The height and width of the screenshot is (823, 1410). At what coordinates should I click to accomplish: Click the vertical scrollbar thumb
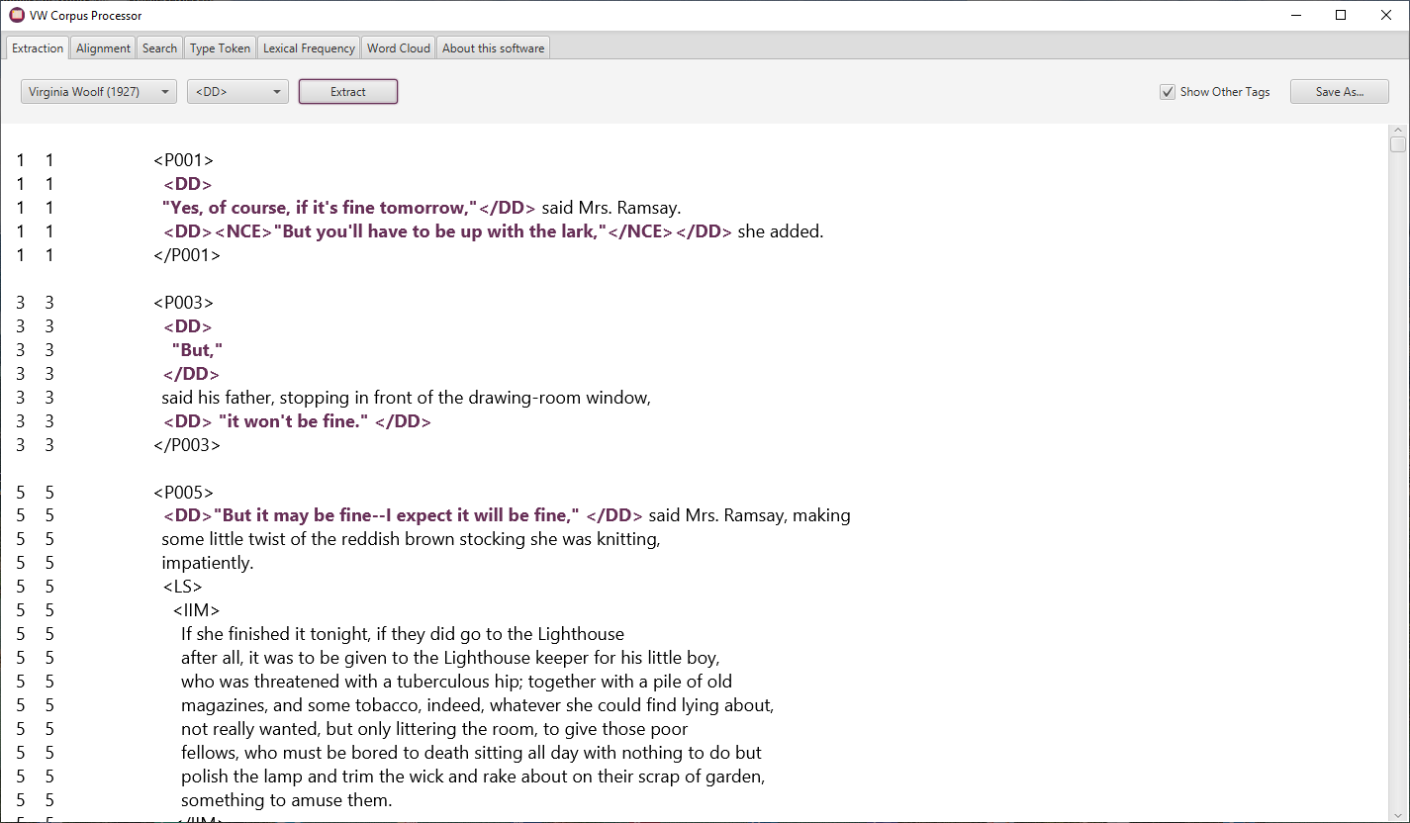[x=1398, y=144]
